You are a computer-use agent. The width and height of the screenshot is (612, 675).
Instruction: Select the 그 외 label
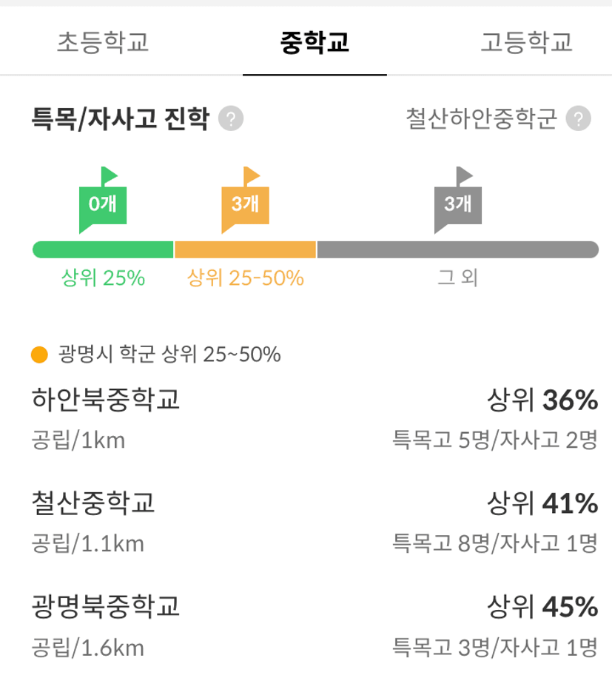pos(458,278)
